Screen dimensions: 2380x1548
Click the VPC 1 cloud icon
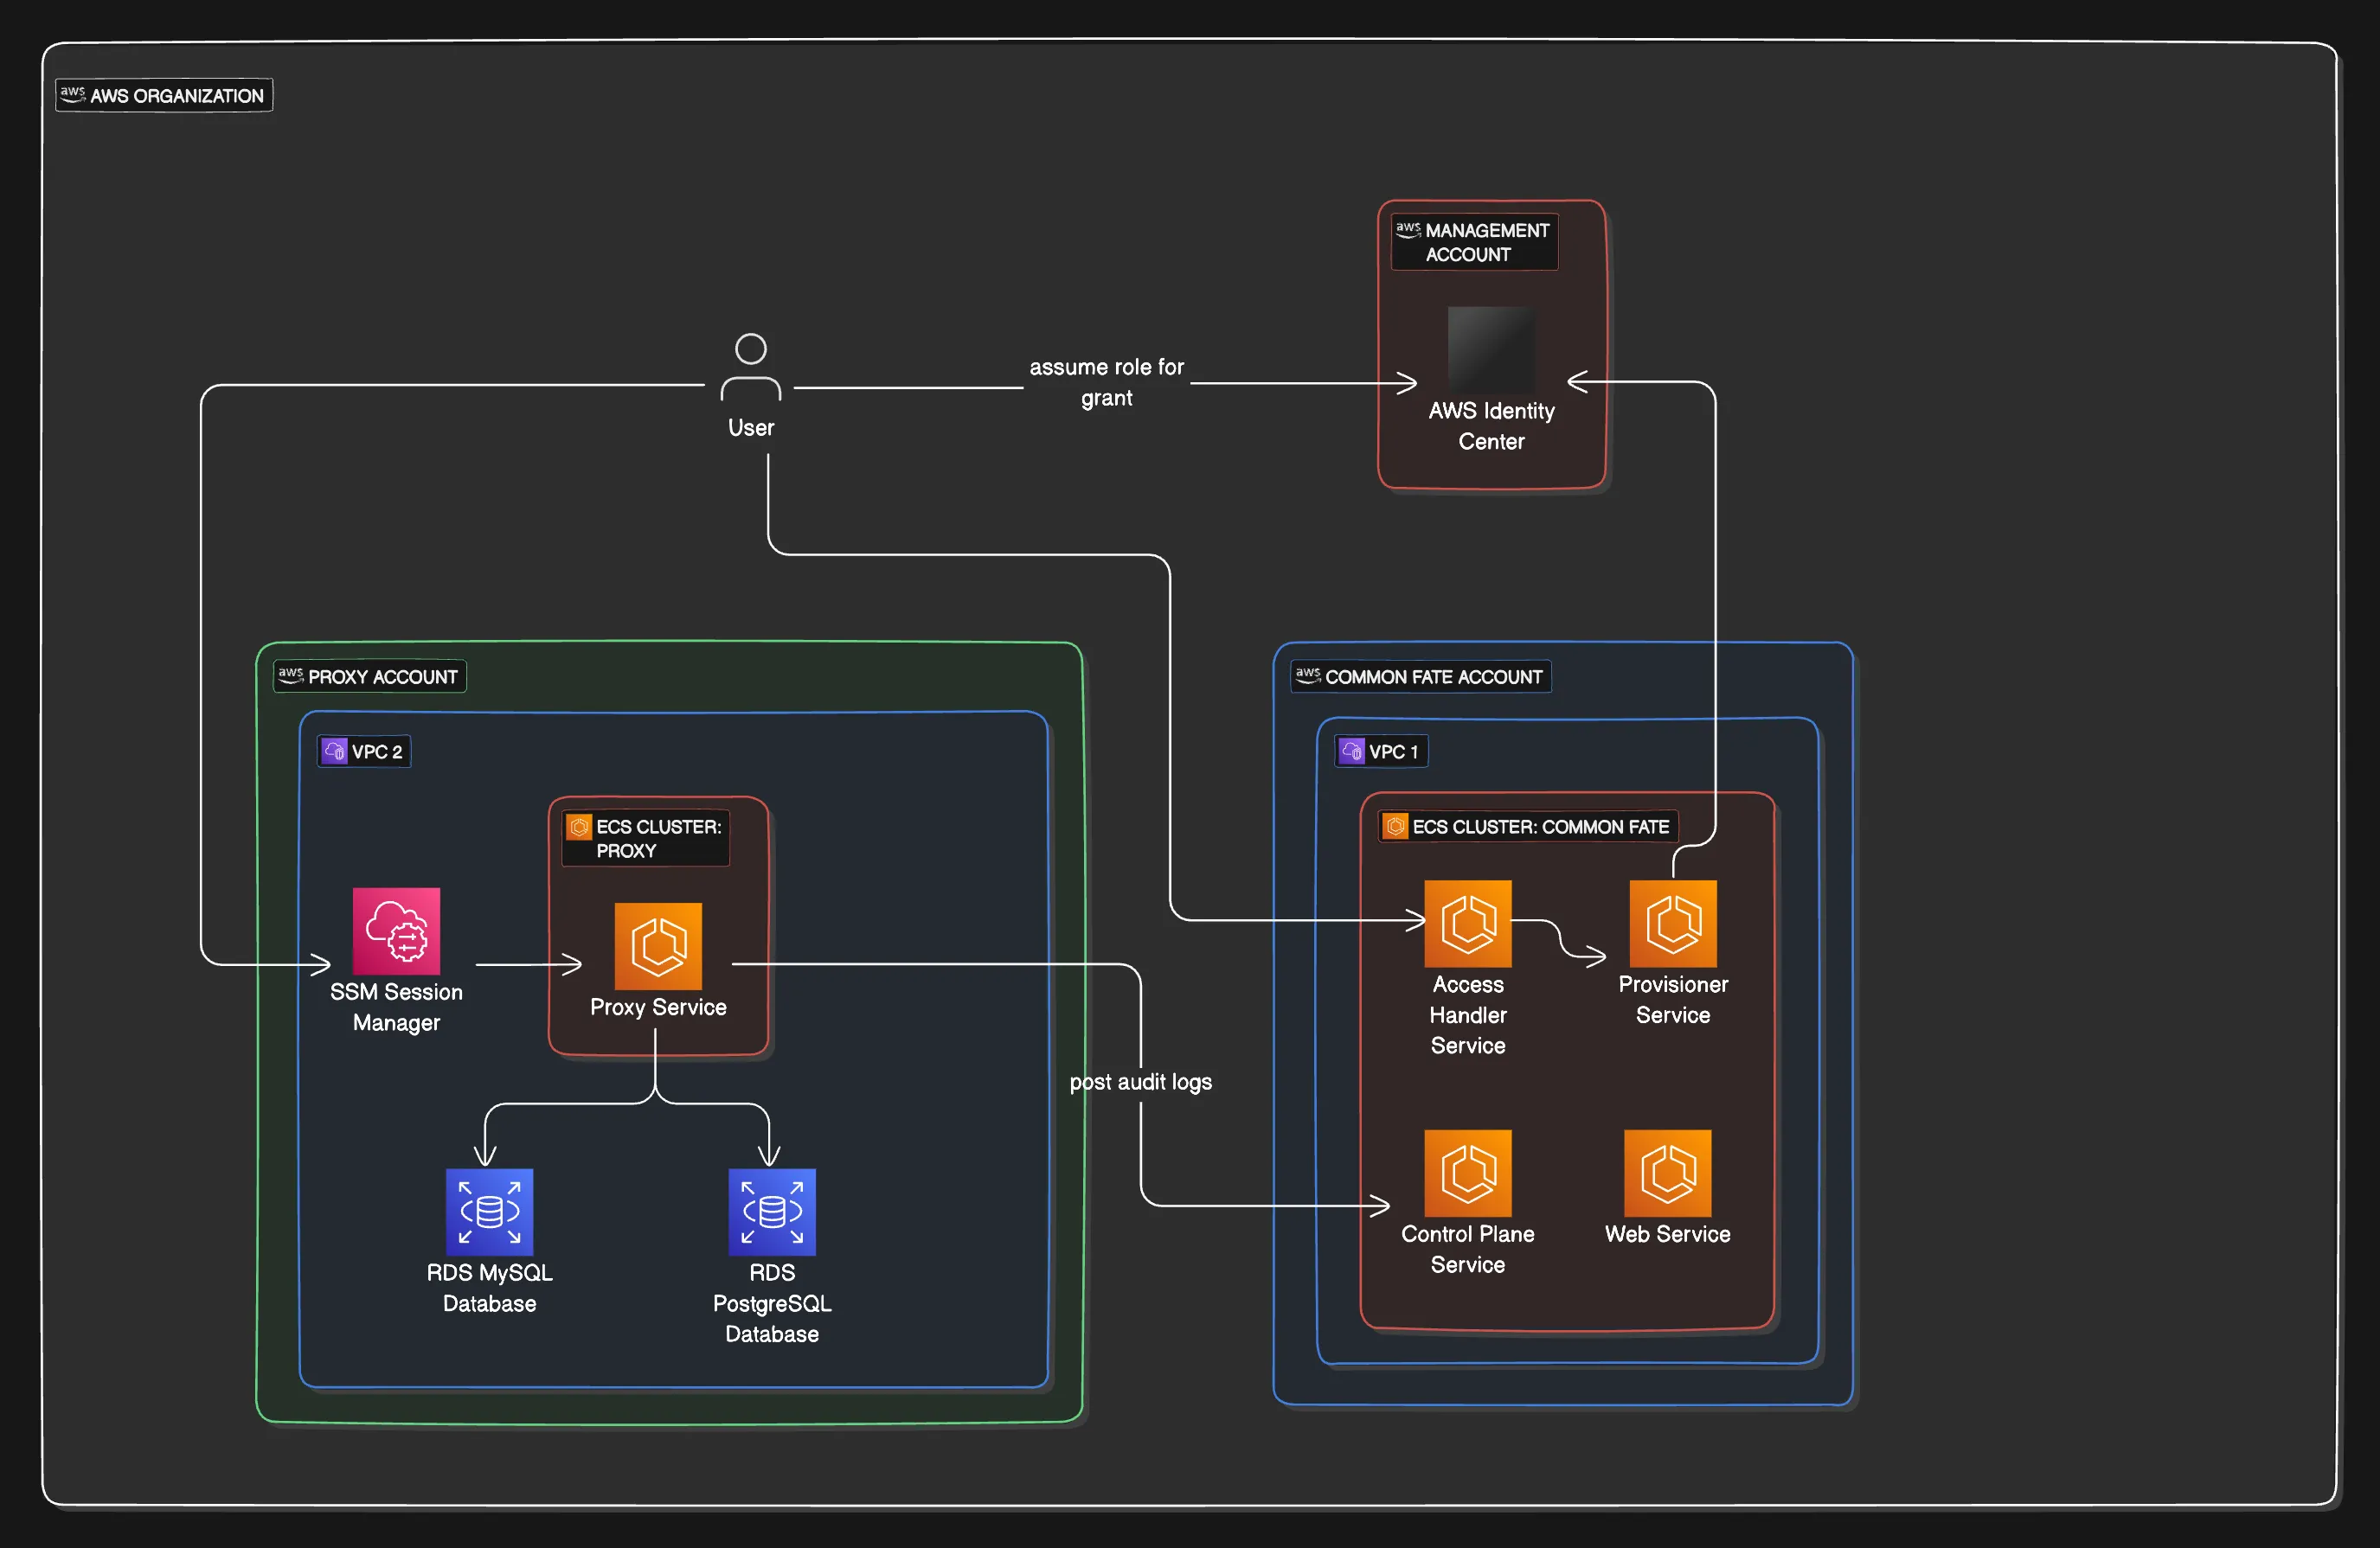tap(1352, 751)
